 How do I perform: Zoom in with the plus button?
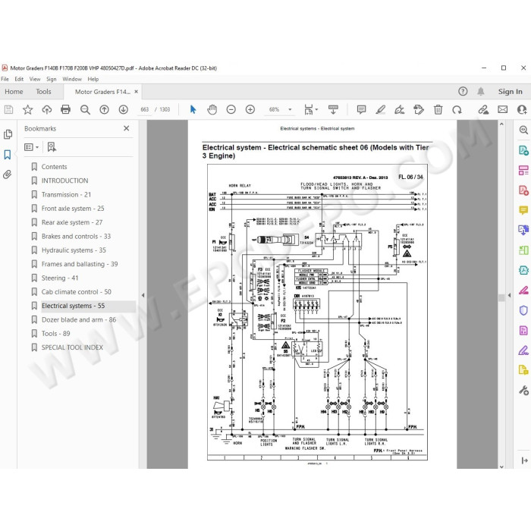pyautogui.click(x=250, y=109)
